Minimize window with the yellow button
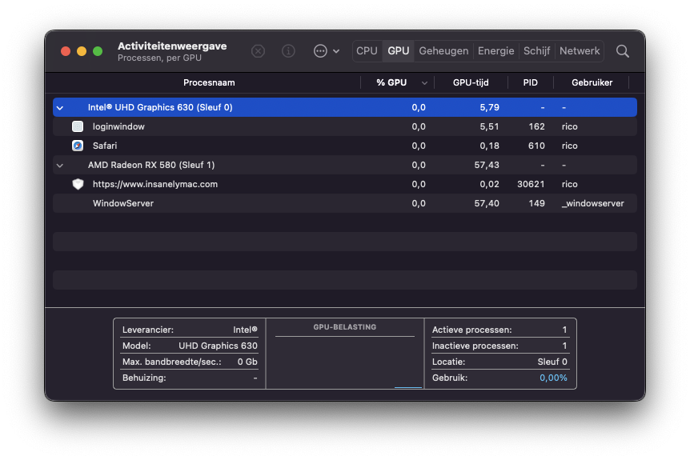This screenshot has width=690, height=460. coord(82,51)
